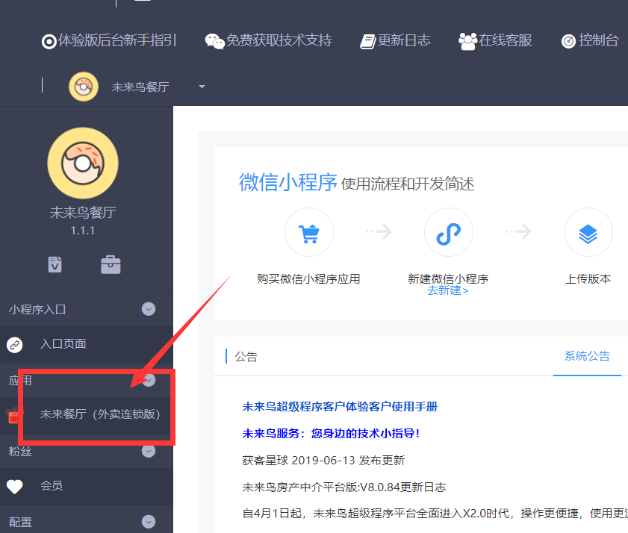The image size is (628, 533).
Task: Collapse the 小程序入口 section chevron
Action: pos(148,309)
